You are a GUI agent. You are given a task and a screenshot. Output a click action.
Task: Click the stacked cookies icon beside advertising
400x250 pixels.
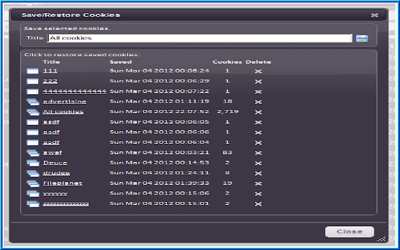click(33, 102)
